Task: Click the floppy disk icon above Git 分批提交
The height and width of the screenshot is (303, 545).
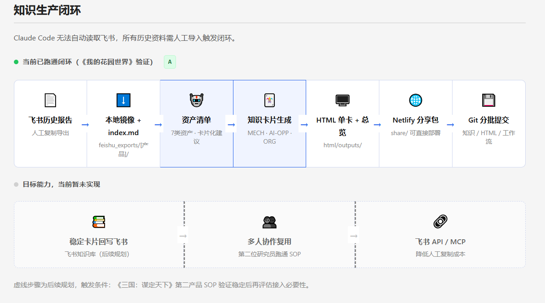Action: tap(488, 100)
